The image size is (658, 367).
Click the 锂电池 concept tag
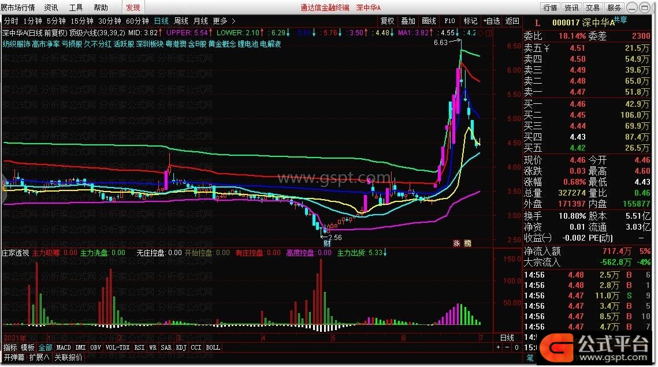click(x=248, y=44)
